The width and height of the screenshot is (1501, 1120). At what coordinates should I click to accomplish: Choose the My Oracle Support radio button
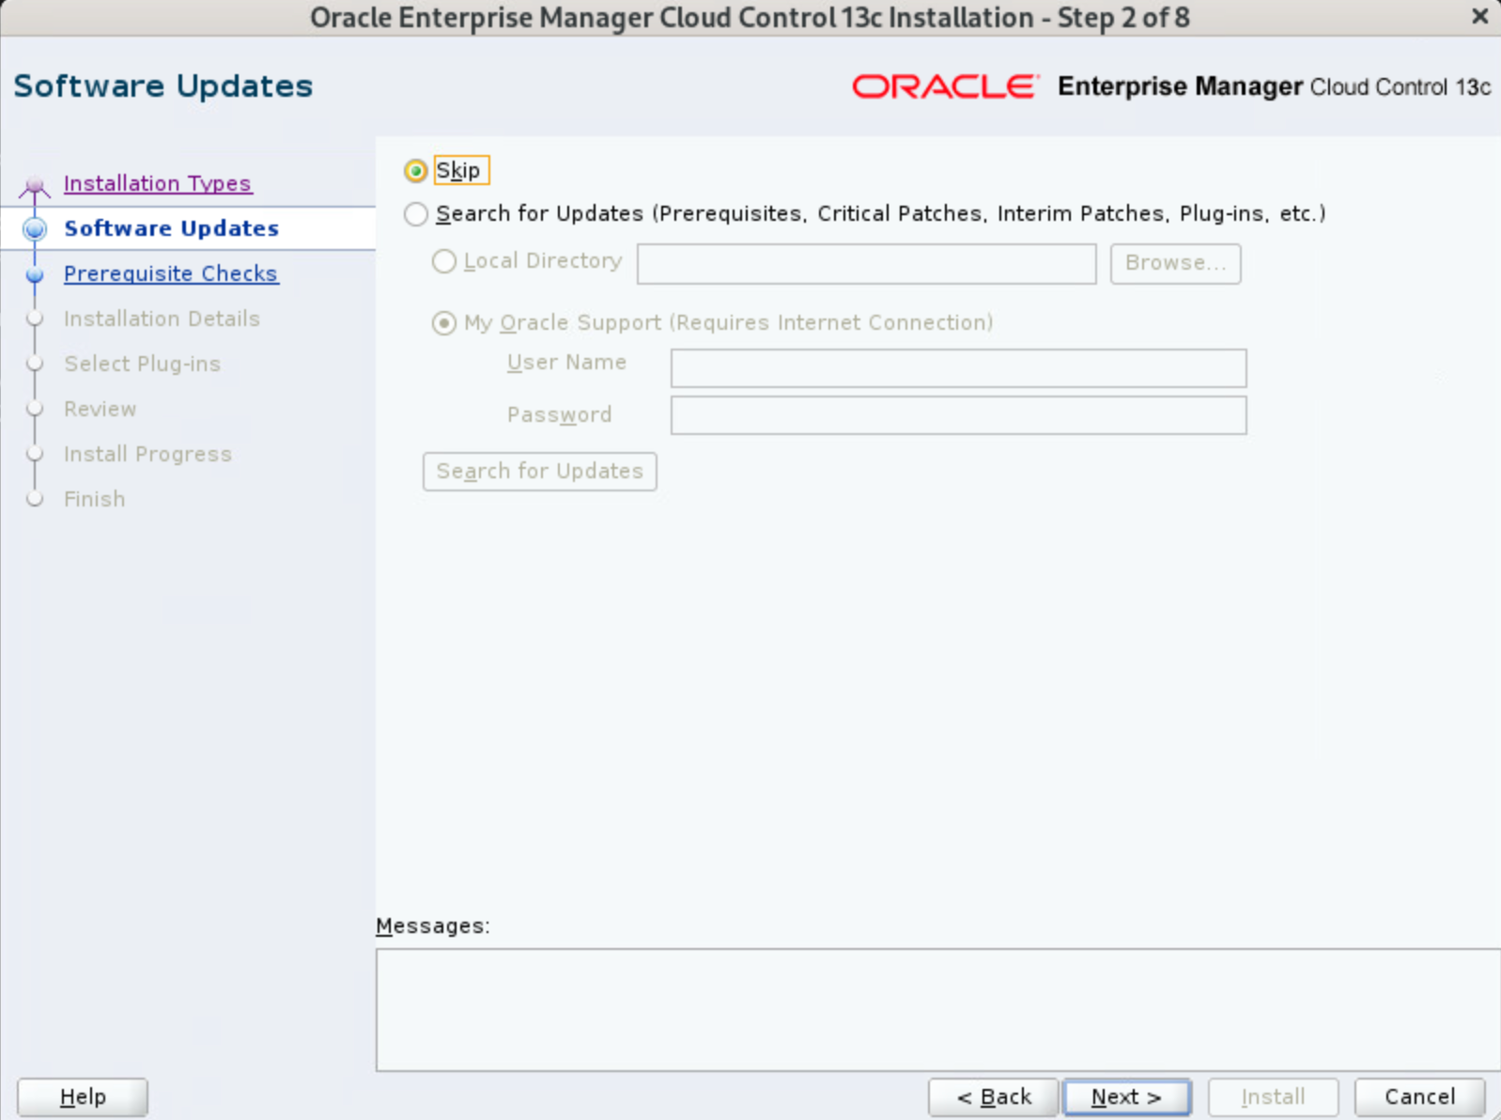pyautogui.click(x=443, y=323)
